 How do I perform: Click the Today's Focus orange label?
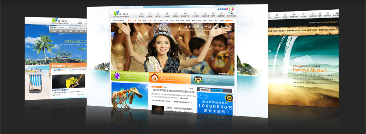tap(156, 86)
